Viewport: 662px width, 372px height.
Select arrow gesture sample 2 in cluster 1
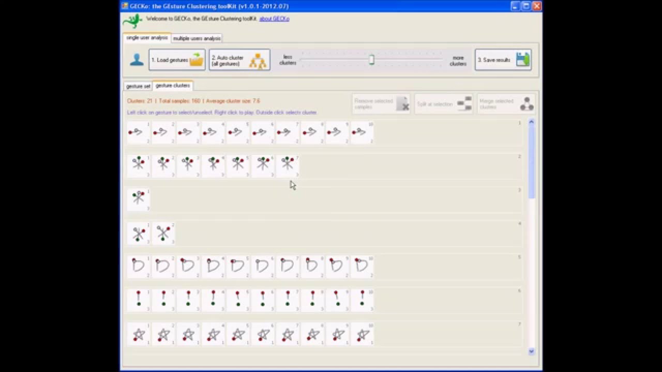pyautogui.click(x=163, y=133)
